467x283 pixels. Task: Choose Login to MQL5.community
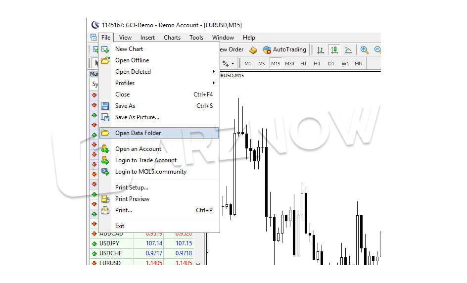[159, 172]
